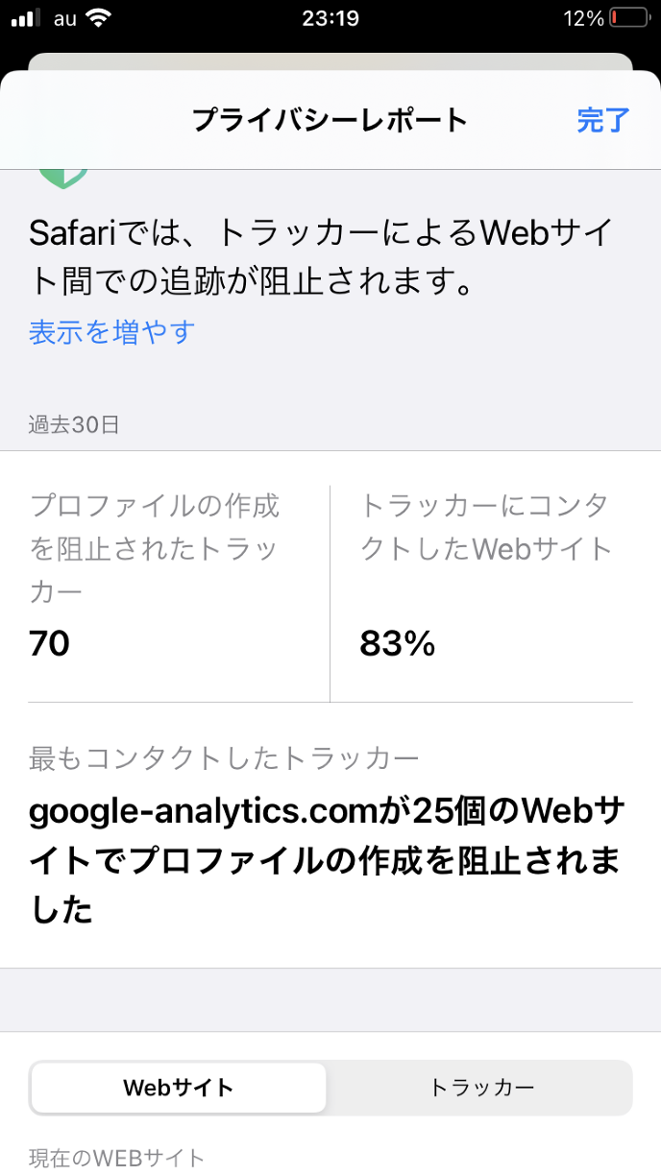
Task: Tap the low battery icon
Action: click(629, 18)
